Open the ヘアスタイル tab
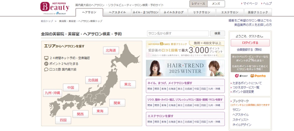The width and height of the screenshot is (294, 131). 117,12
